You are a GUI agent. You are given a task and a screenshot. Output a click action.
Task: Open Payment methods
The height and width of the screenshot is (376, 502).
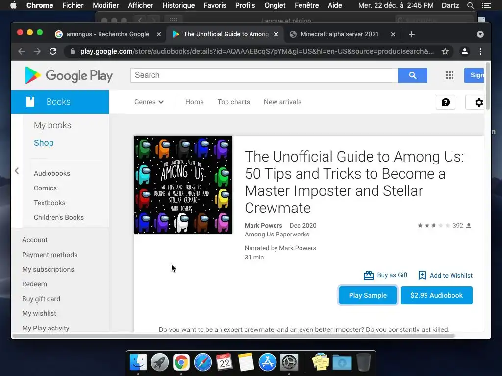50,255
